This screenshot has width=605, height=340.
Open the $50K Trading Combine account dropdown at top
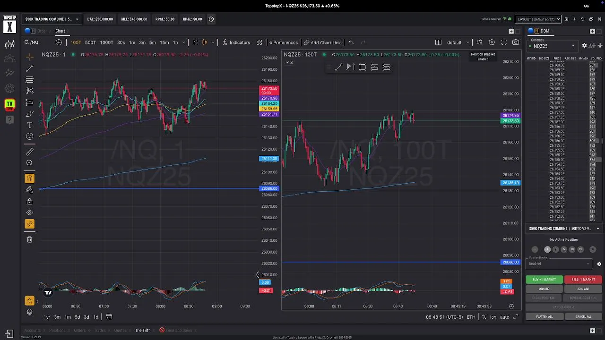point(52,19)
